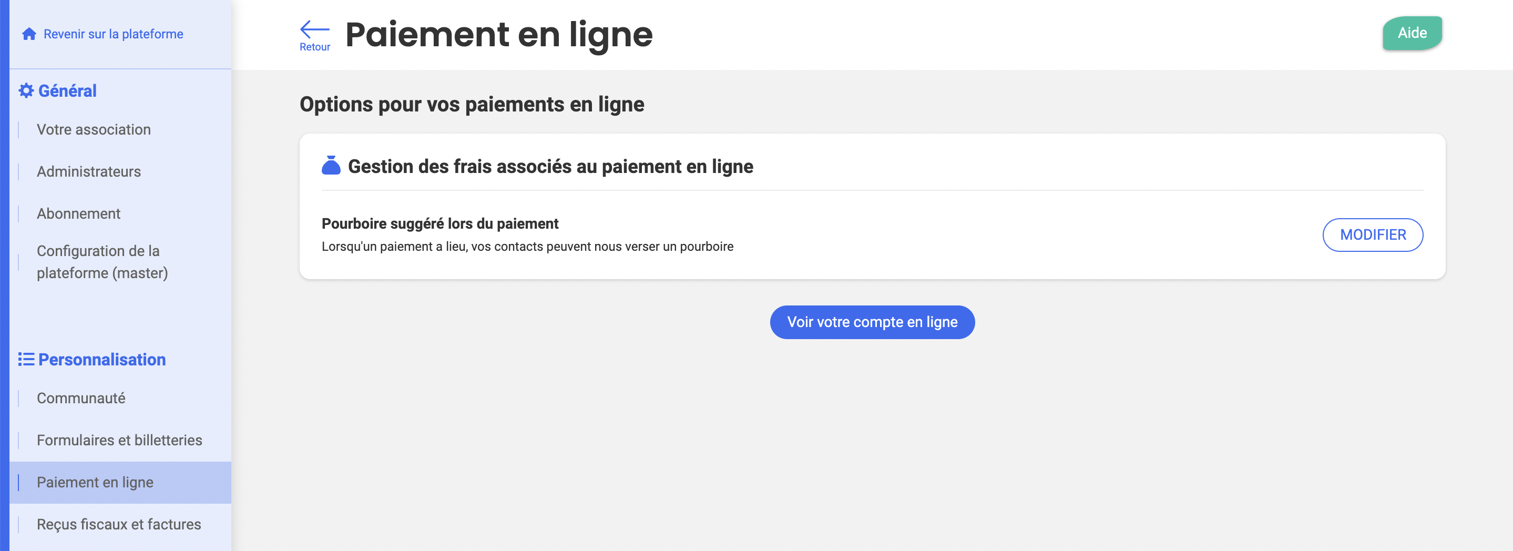Open Formulaires et billetteries
Image resolution: width=1513 pixels, height=551 pixels.
click(120, 440)
